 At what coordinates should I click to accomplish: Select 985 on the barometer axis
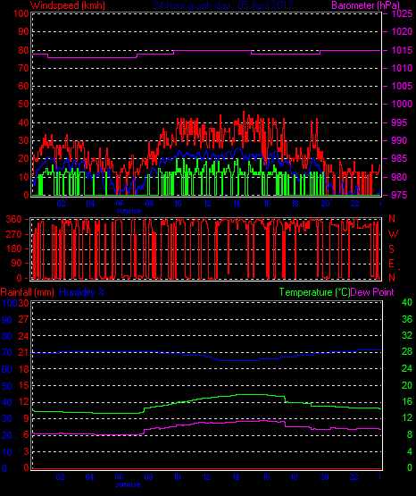[400, 158]
